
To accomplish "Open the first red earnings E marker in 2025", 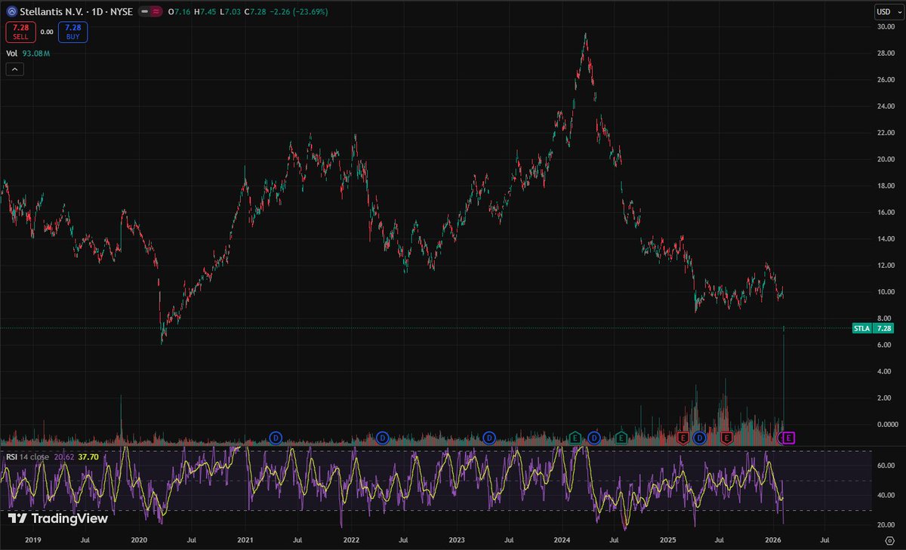I will [683, 437].
